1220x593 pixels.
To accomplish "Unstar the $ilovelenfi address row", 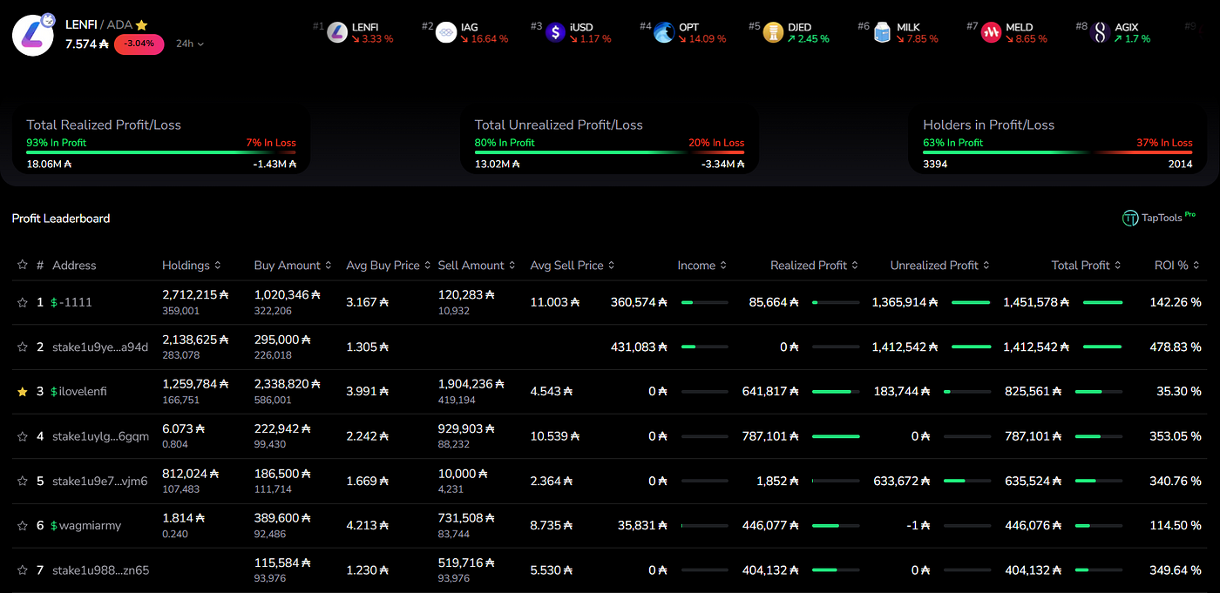I will point(23,392).
